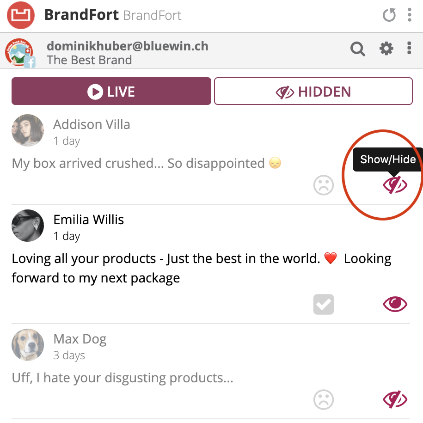Open Emilia Willis's profile picture
This screenshot has width=423, height=423.
[x=28, y=226]
